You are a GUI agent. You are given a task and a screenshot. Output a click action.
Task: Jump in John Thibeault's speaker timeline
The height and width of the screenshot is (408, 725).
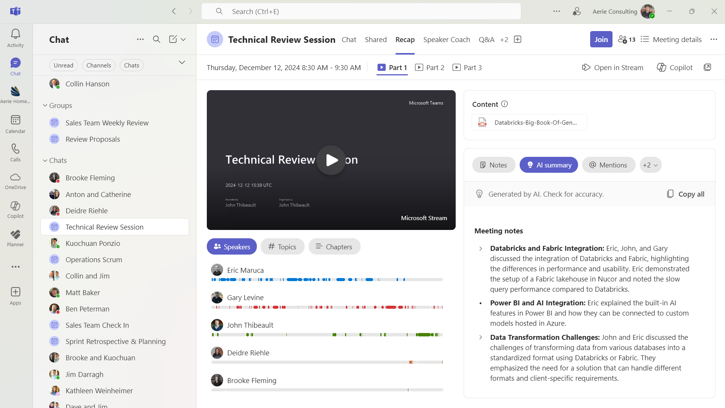pos(327,335)
